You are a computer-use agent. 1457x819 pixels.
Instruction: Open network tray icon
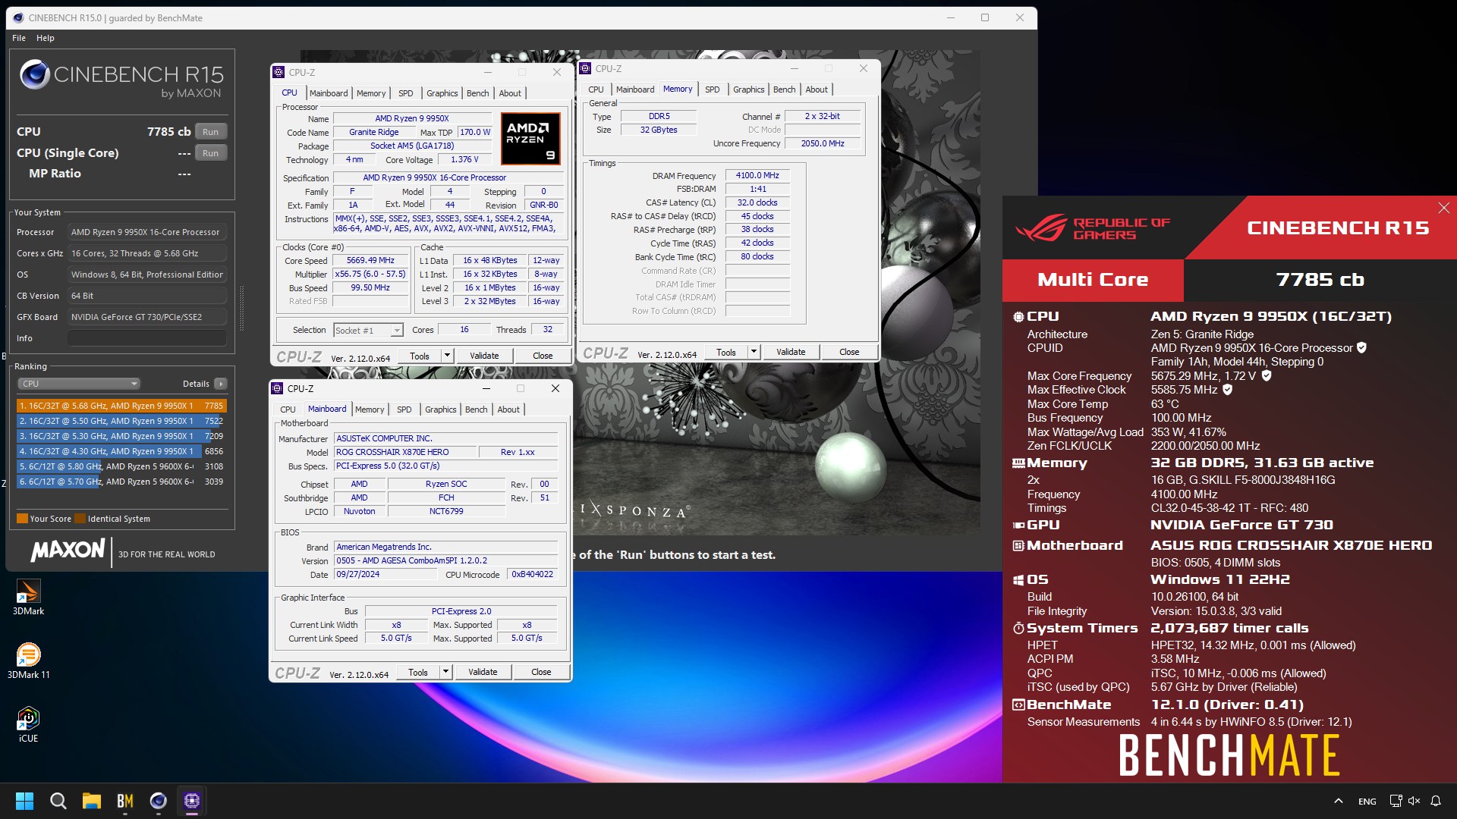pos(1395,801)
